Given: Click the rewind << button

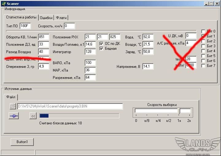Looking at the screenshot, I should point(33,116).
